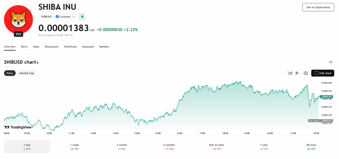339x159 pixels.
Task: Click the 12:00 time axis label
Action: coord(93,133)
